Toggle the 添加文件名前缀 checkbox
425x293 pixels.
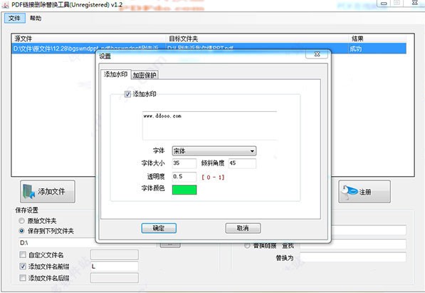click(23, 267)
